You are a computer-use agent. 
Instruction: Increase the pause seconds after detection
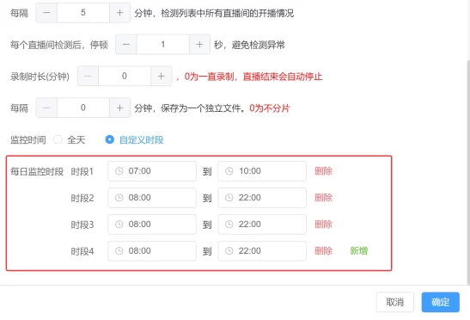pyautogui.click(x=199, y=45)
